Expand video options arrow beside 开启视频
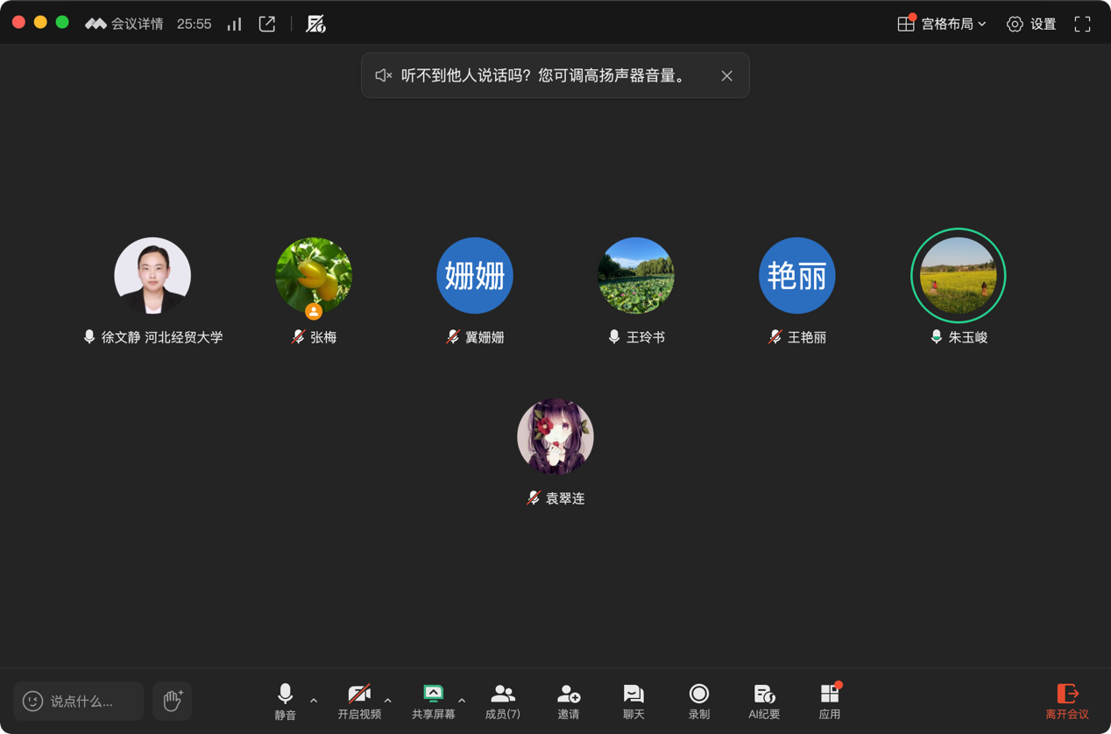This screenshot has height=734, width=1111. [x=388, y=701]
